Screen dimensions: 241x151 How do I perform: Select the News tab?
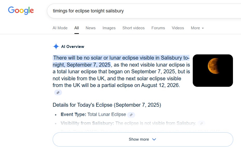tap(91, 28)
